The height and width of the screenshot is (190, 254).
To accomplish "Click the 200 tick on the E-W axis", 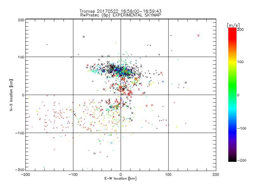I will point(216,174).
